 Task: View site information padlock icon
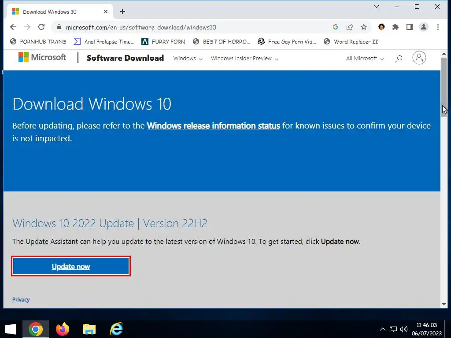[59, 27]
